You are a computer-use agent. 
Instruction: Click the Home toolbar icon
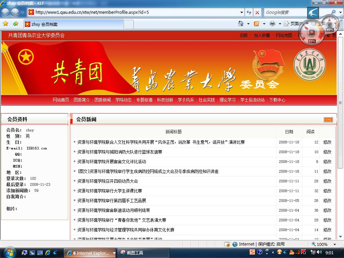pyautogui.click(x=241, y=24)
